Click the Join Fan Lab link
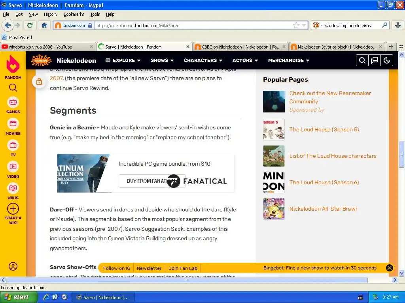This screenshot has height=303, width=405. (183, 268)
